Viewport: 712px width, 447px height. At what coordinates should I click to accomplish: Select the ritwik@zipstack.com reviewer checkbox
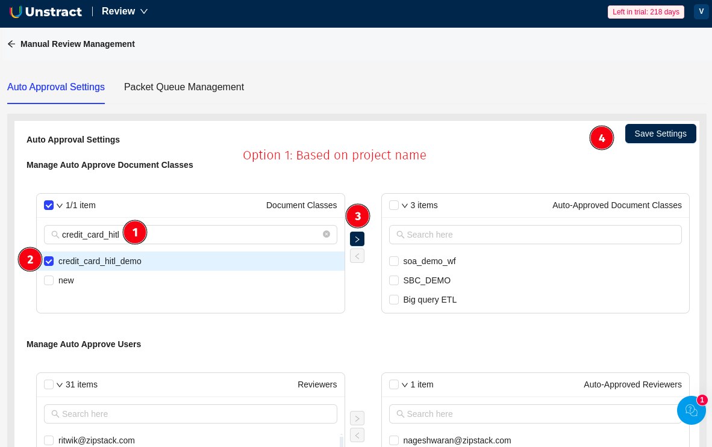click(x=49, y=440)
